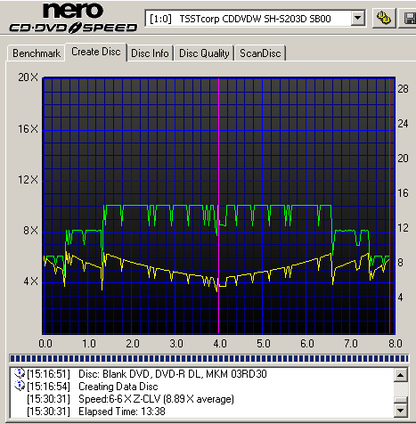The width and height of the screenshot is (416, 424).
Task: Select the Speed Z-CLV average log line
Action: [130, 399]
